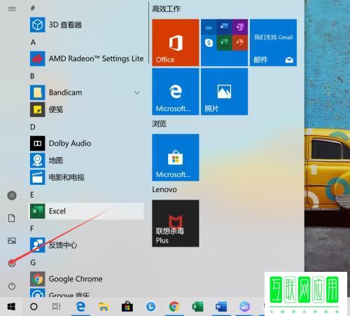Jump via the letter E header
Screen dimensions: 350x316
tap(32, 195)
